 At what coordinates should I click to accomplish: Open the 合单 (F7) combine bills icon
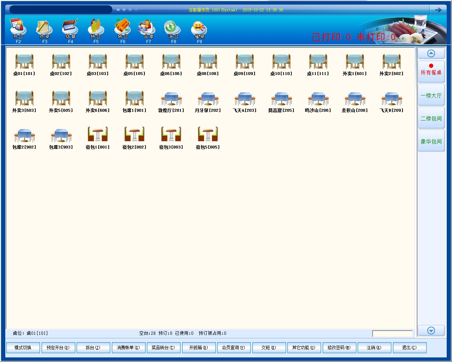[148, 30]
